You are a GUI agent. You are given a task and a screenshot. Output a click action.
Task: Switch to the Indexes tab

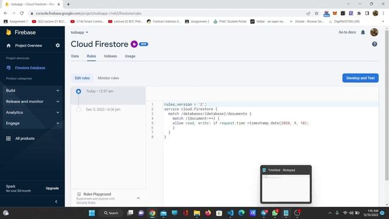coord(111,56)
